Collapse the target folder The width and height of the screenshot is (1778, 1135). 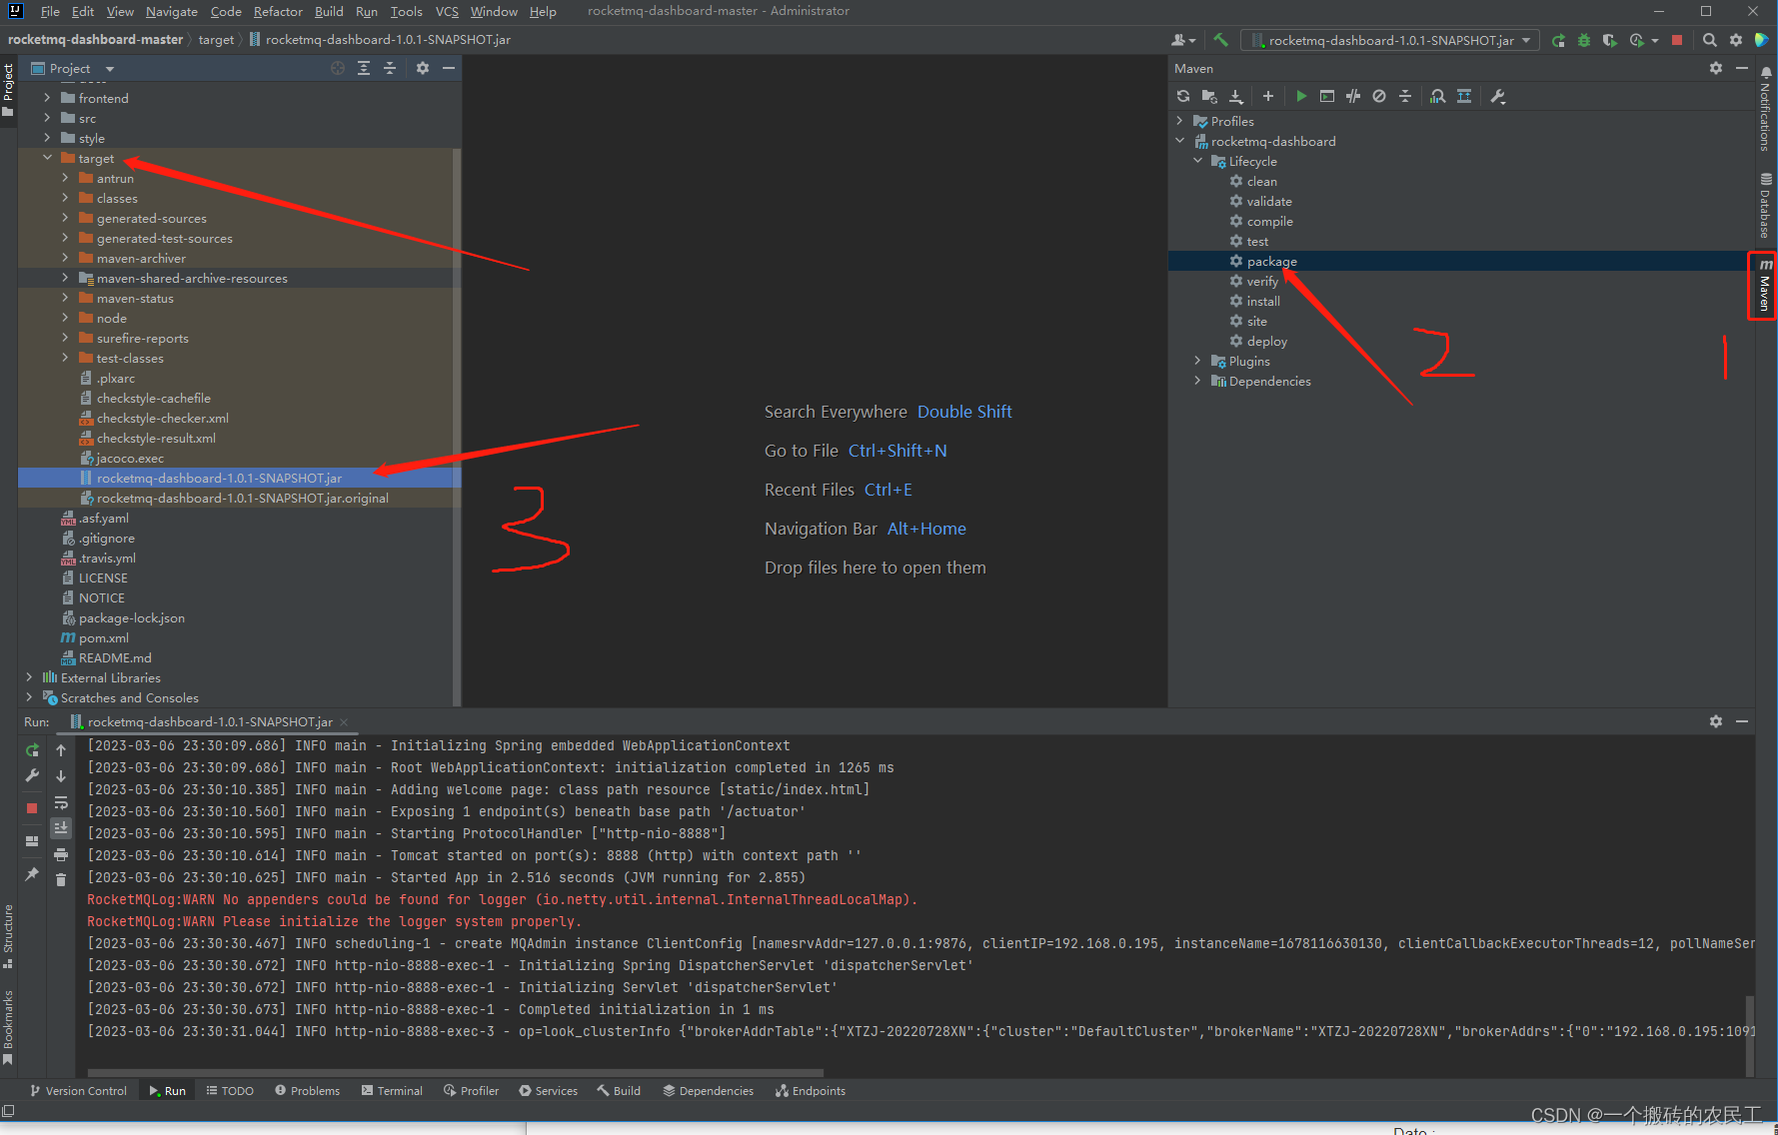pyautogui.click(x=47, y=158)
